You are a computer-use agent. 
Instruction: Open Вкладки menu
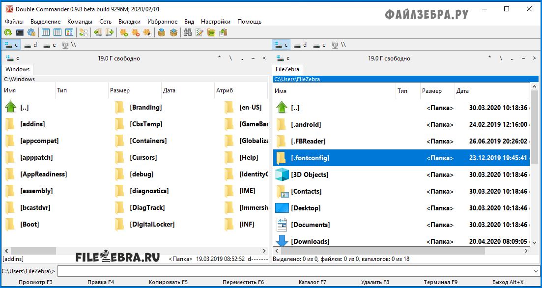[129, 22]
